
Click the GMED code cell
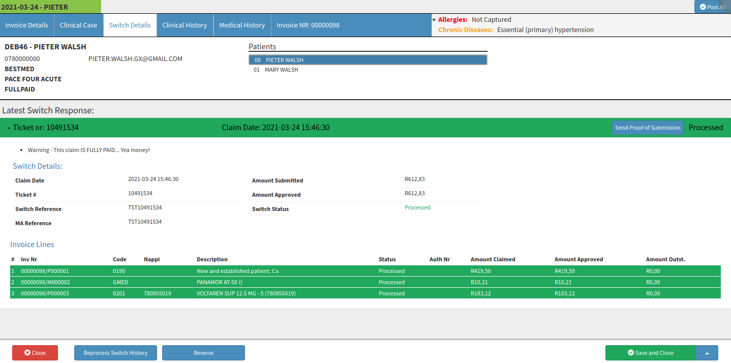(120, 282)
